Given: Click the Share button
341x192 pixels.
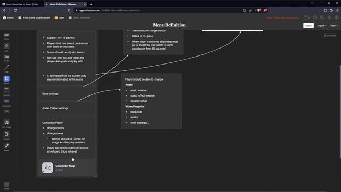Looking at the screenshot, I should click(308, 26).
